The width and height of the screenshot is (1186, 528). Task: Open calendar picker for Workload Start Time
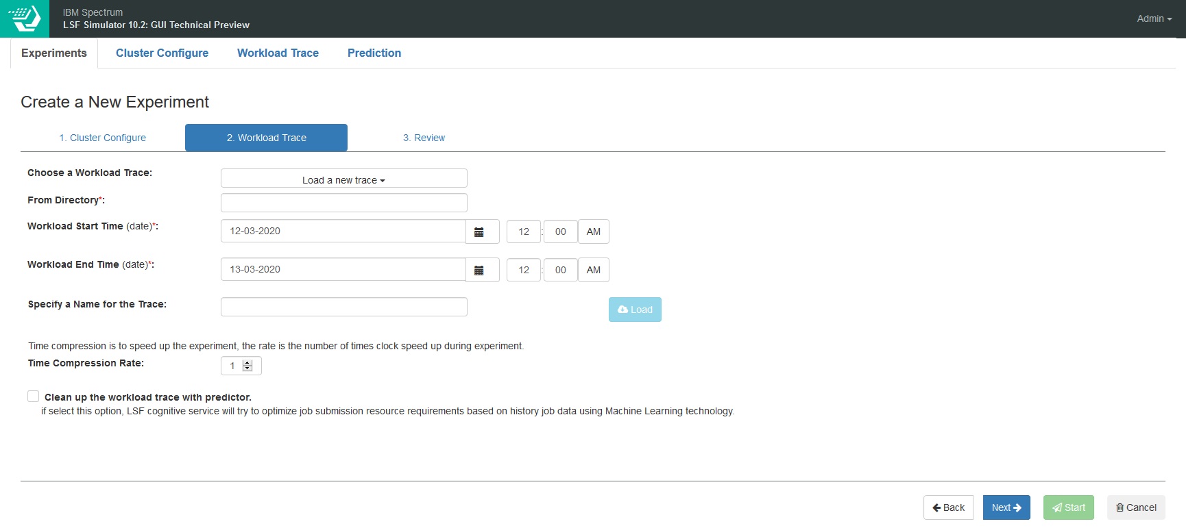[x=483, y=231]
